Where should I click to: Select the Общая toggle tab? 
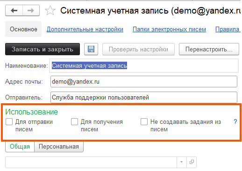click(20, 147)
